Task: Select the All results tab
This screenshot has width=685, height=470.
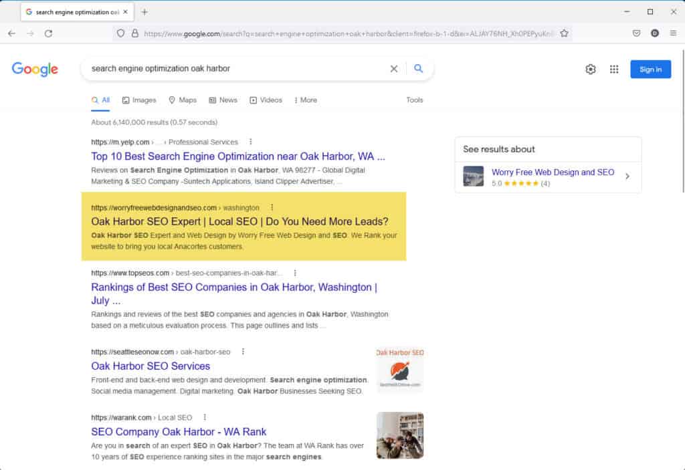Action: pyautogui.click(x=100, y=100)
